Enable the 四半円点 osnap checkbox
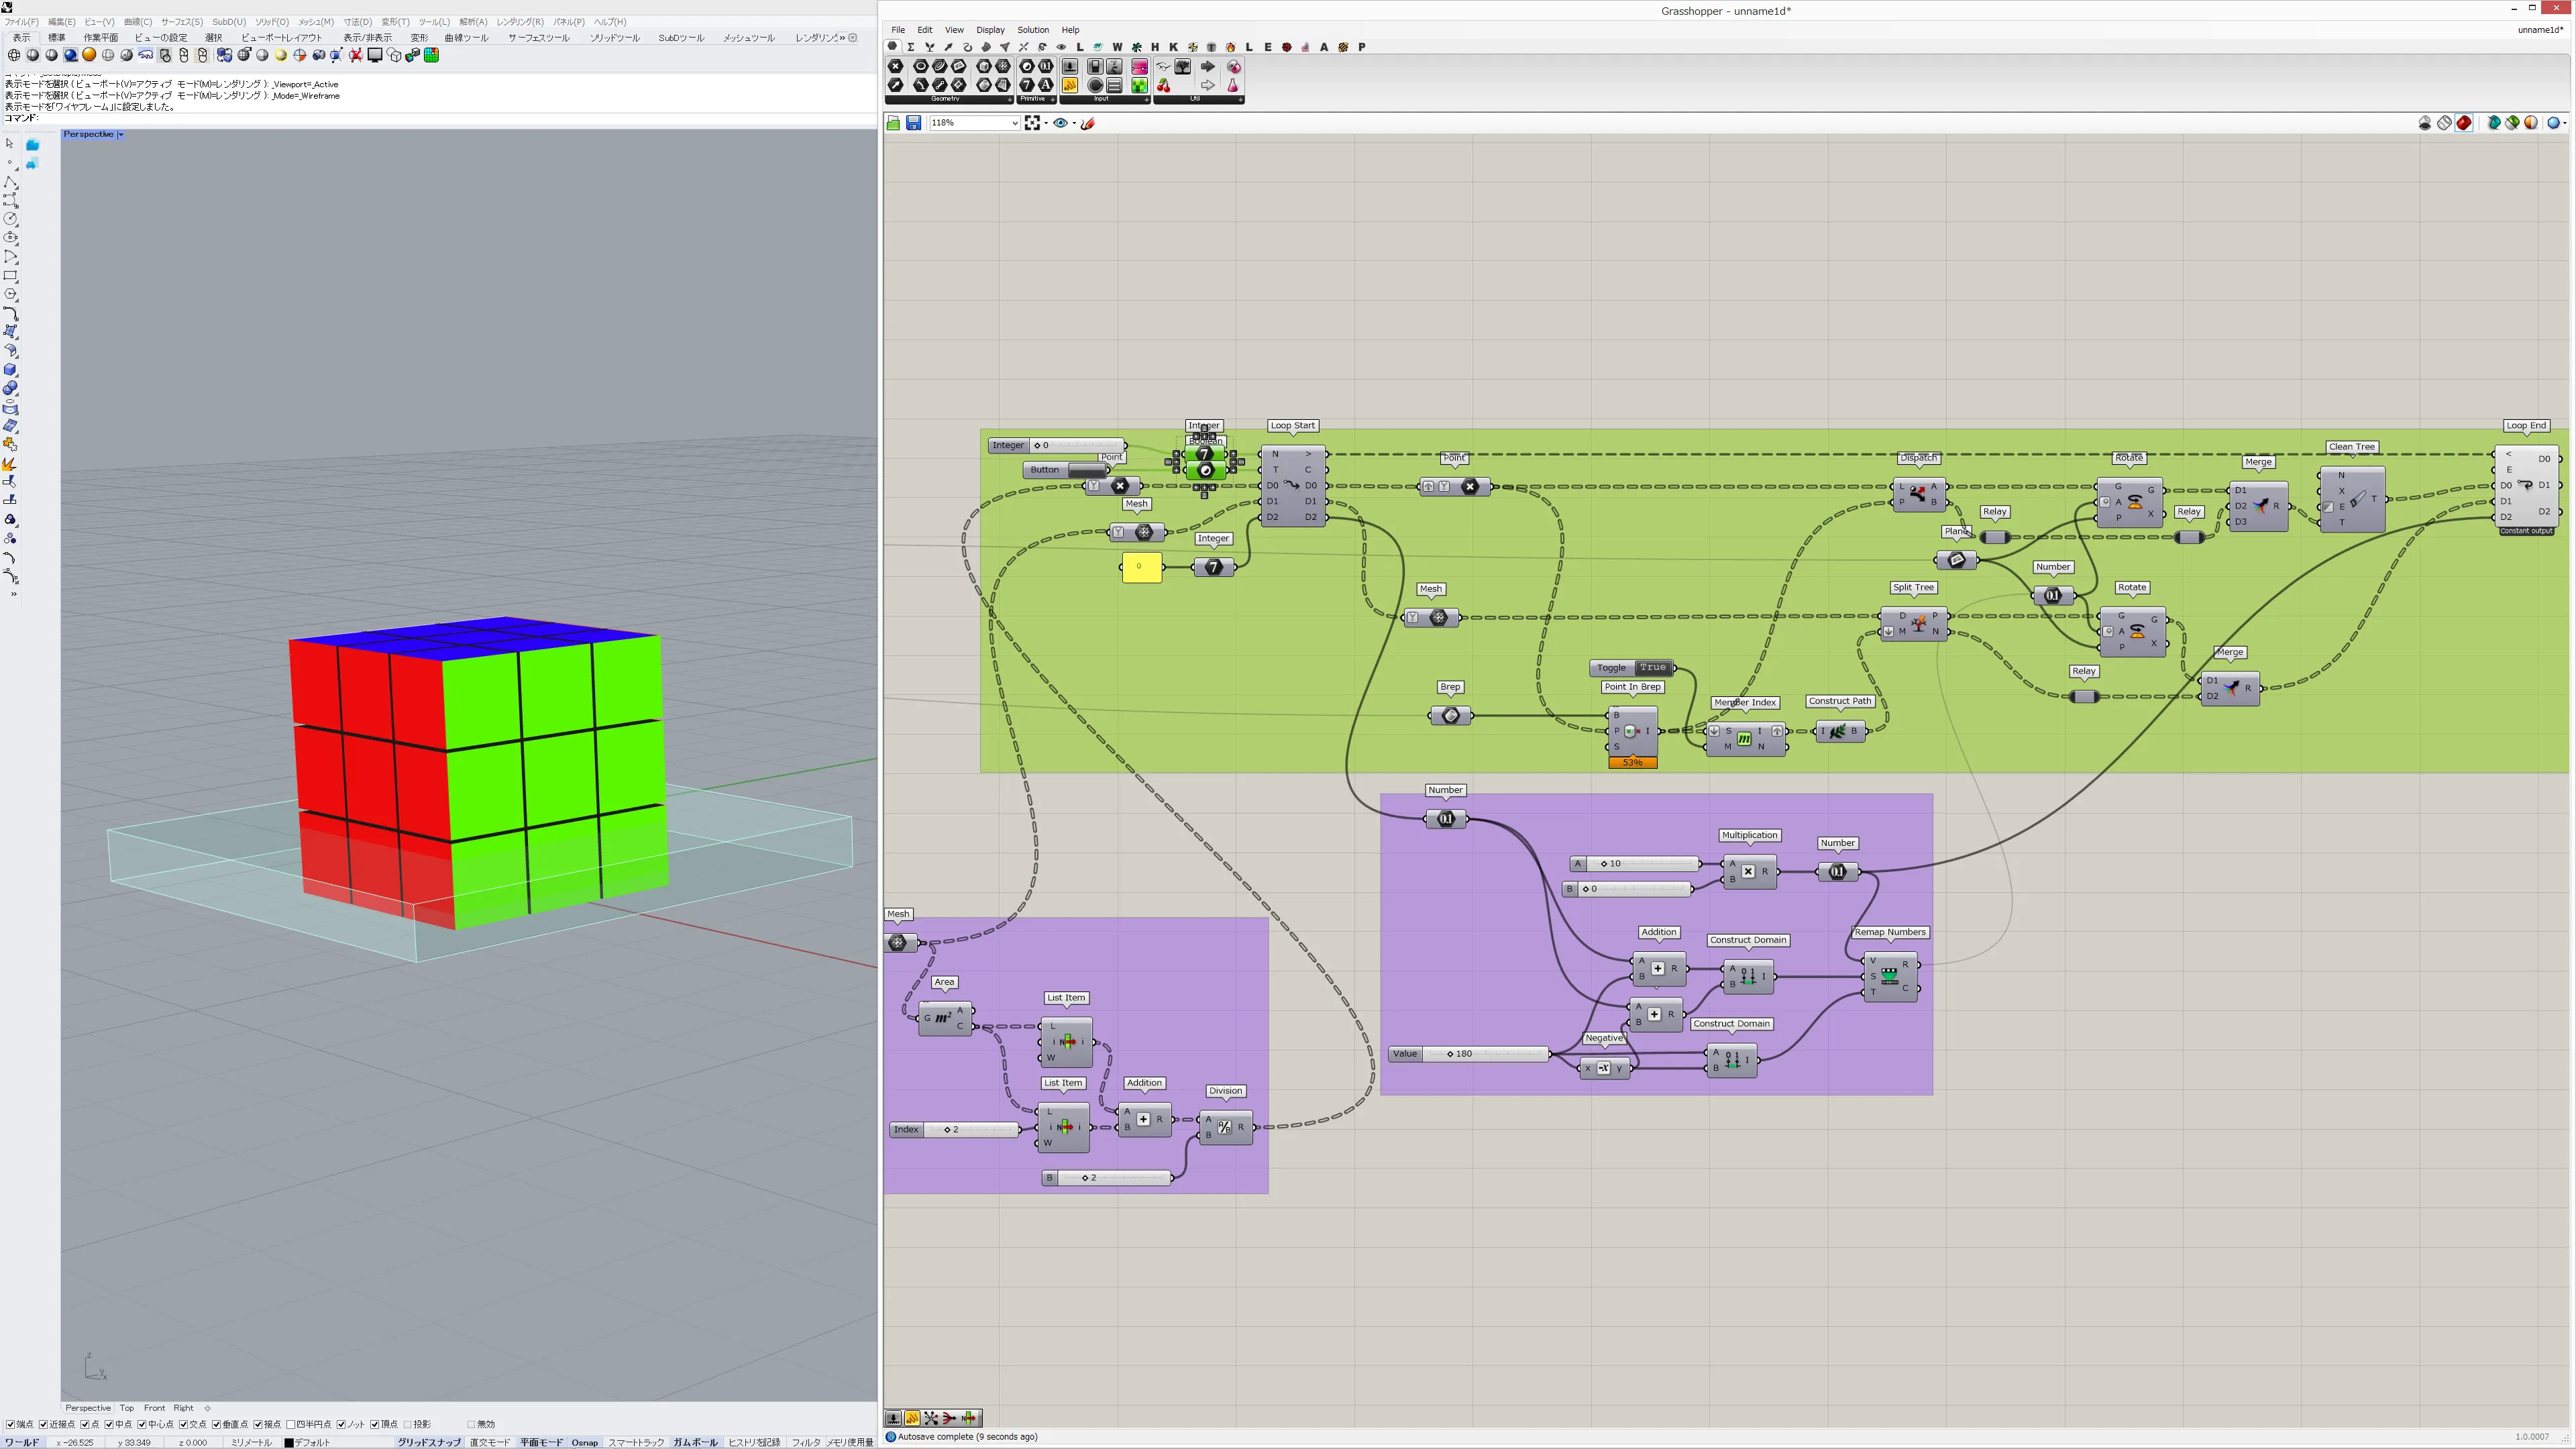Screen dimensions: 2576x1449 click(291, 1424)
